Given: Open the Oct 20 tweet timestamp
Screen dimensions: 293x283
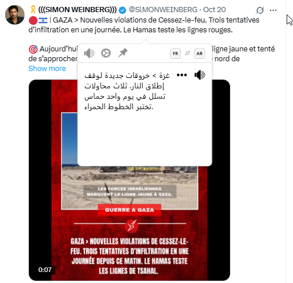Looking at the screenshot, I should coord(214,10).
